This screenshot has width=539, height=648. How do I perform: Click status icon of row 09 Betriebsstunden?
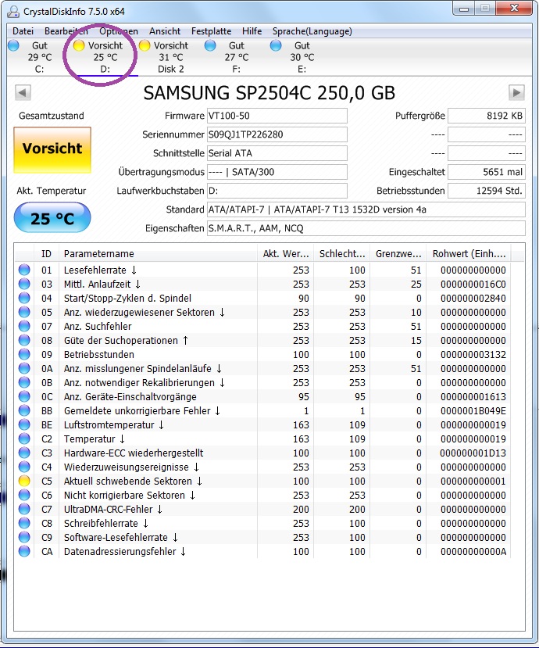pos(24,354)
